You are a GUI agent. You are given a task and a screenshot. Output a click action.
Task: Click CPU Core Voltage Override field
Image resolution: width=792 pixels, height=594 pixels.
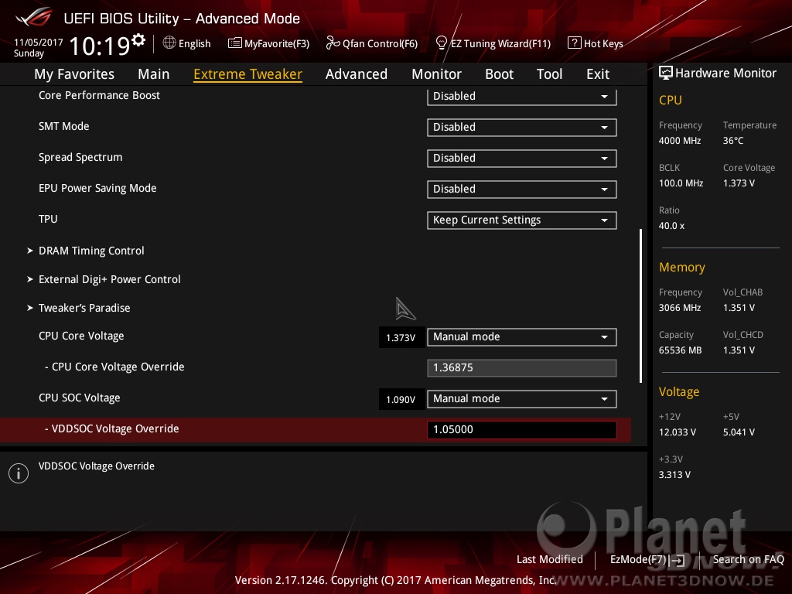click(x=522, y=367)
